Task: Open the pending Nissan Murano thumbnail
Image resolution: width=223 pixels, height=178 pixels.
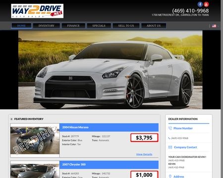Action: pos(35,140)
